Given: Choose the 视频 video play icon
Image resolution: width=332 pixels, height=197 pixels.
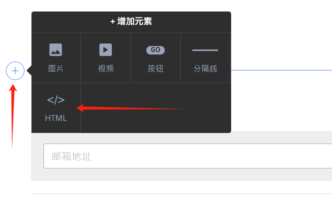Looking at the screenshot, I should pyautogui.click(x=106, y=50).
